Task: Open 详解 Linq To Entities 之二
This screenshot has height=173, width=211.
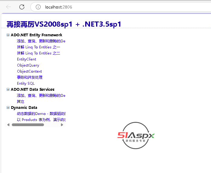Action: coord(39,53)
